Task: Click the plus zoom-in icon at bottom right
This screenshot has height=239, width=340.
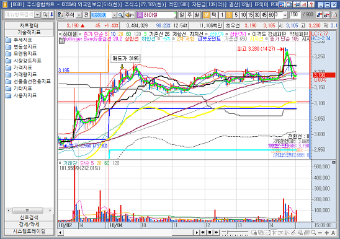Action: pos(326,233)
